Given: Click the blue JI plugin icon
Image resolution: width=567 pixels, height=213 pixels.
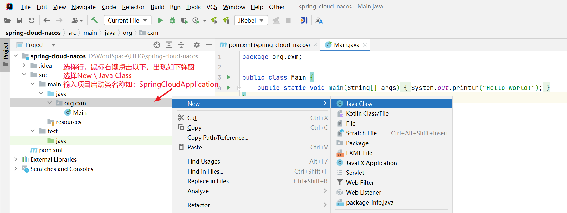Looking at the screenshot, I should click(304, 20).
